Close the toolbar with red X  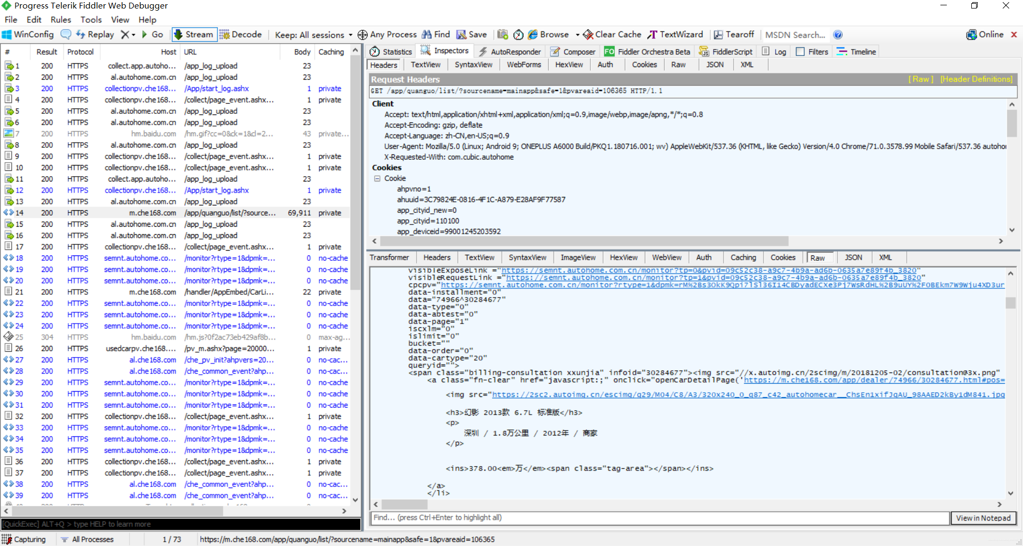(x=1014, y=35)
